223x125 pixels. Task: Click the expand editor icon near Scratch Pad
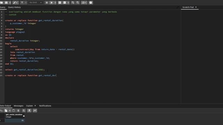click(x=177, y=7)
